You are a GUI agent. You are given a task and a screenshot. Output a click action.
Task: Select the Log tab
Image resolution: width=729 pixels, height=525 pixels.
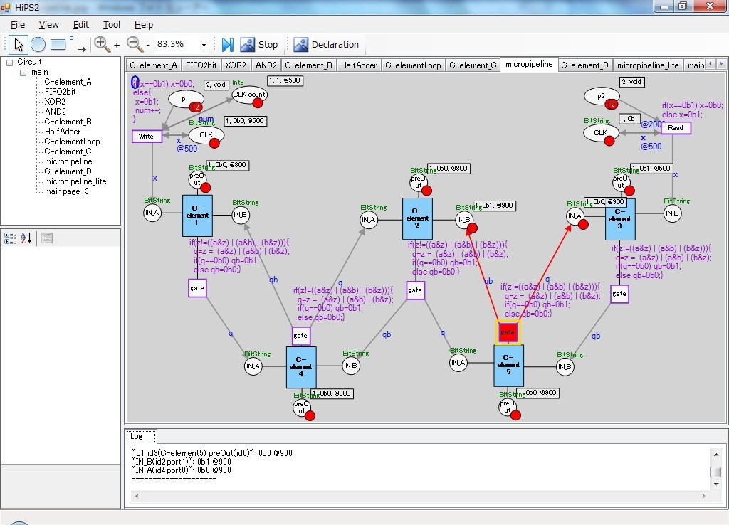tap(142, 436)
